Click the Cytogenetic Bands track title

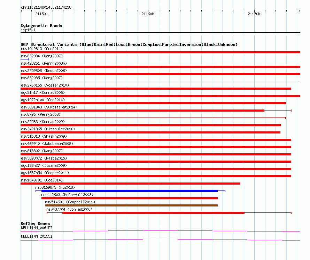(x=41, y=26)
